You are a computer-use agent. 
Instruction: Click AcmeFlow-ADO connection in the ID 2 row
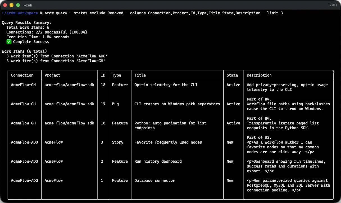click(24, 161)
